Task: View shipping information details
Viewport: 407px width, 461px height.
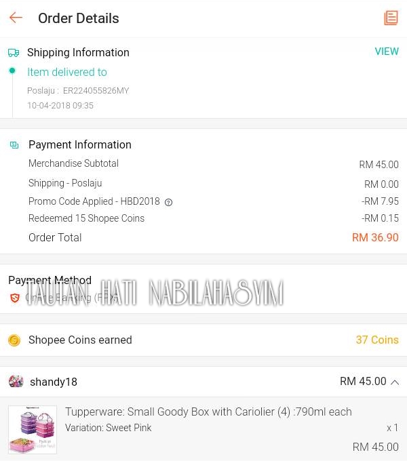Action: click(x=387, y=52)
